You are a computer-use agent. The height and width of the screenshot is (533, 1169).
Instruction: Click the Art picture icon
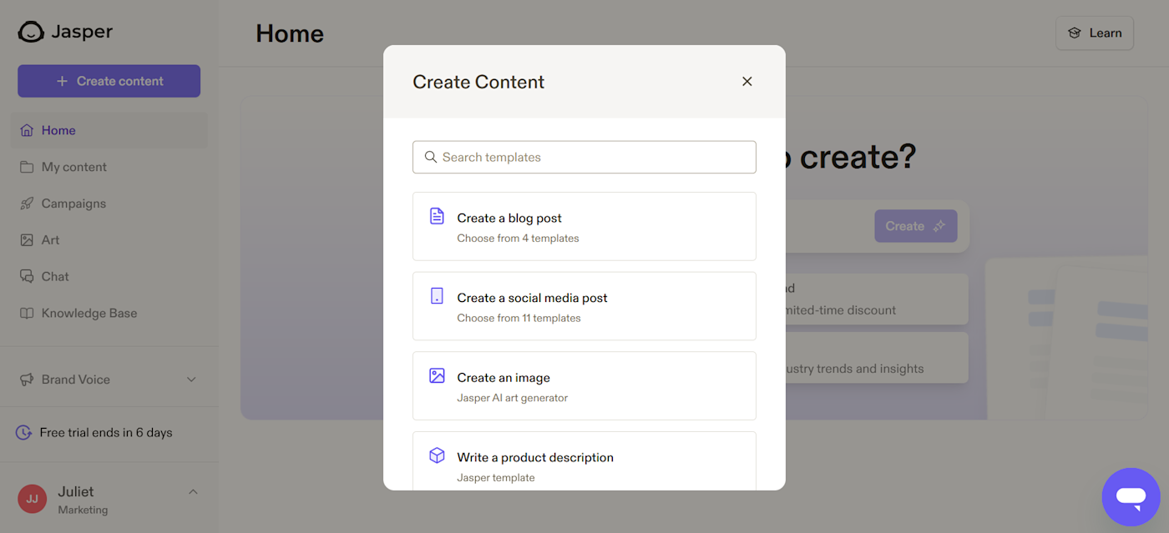(x=27, y=240)
